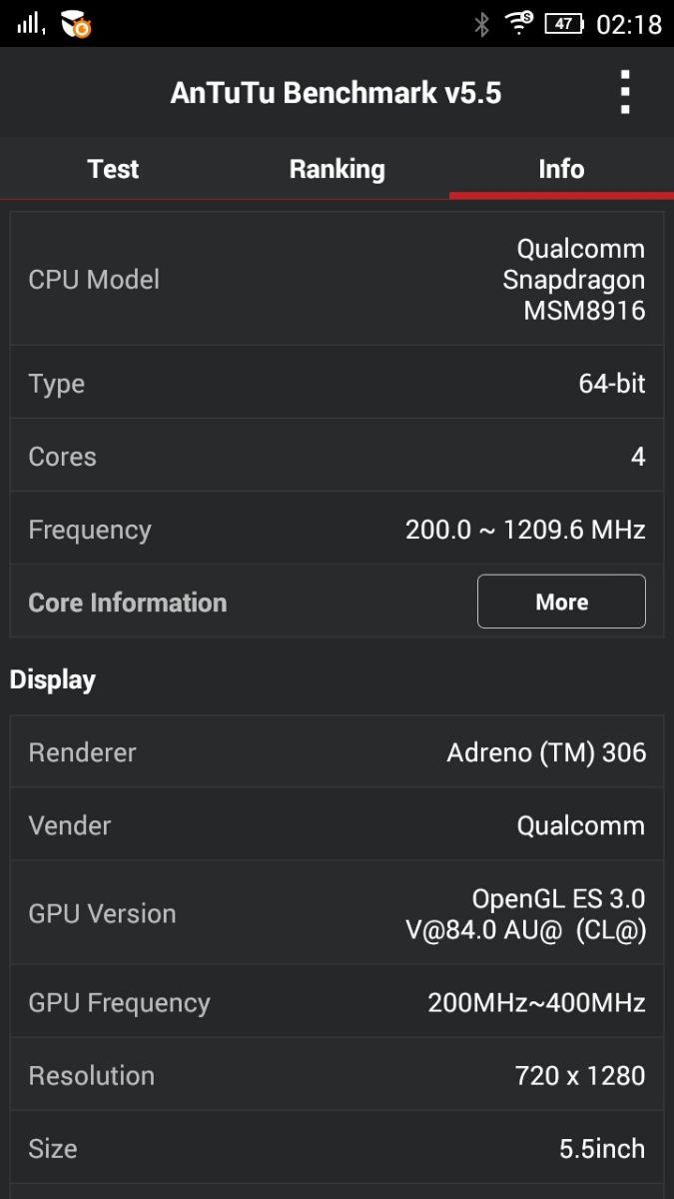Select the GPU Version row
Screen dimensions: 674x1199
pos(337,913)
